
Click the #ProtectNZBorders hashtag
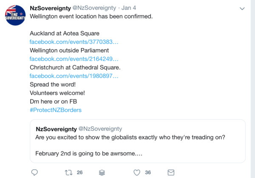[56, 110]
